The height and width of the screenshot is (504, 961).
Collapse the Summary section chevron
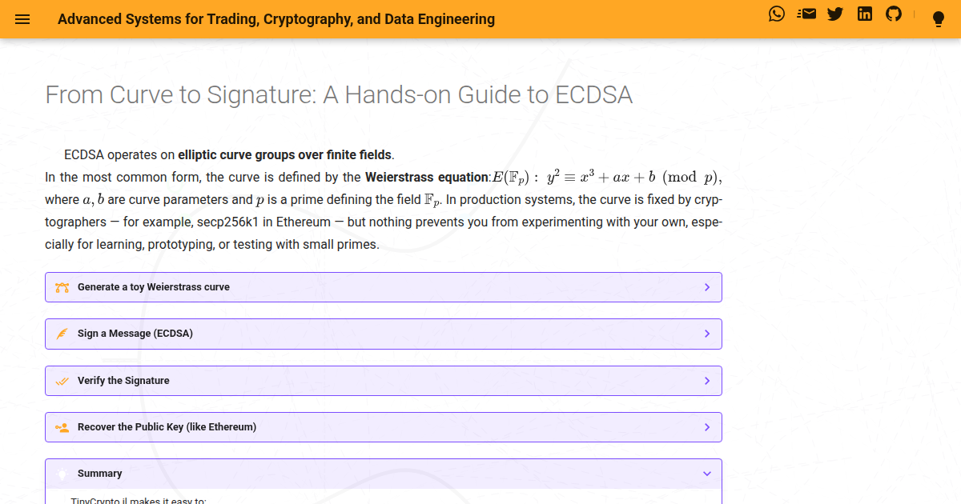(706, 474)
